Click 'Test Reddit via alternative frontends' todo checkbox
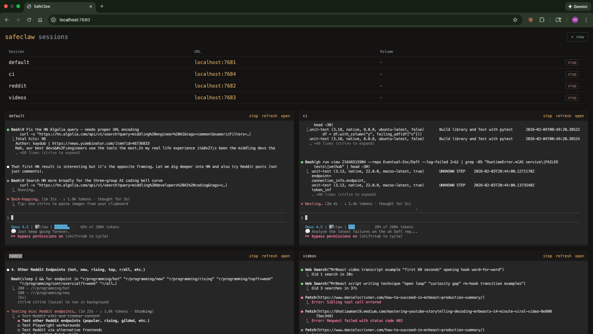Screen dimensions: 593x334 click(x=19, y=330)
